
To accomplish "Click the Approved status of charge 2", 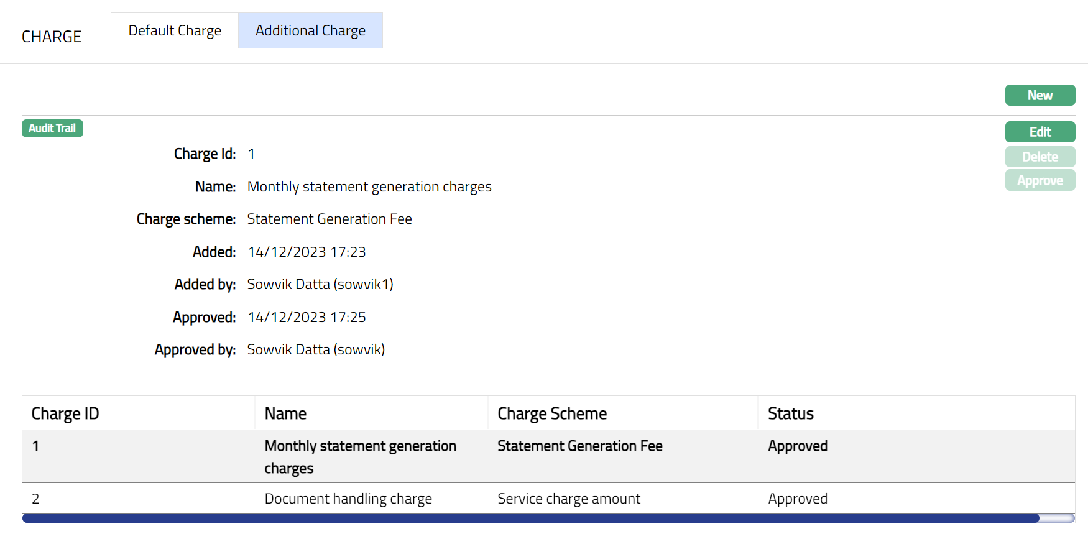I will (798, 499).
